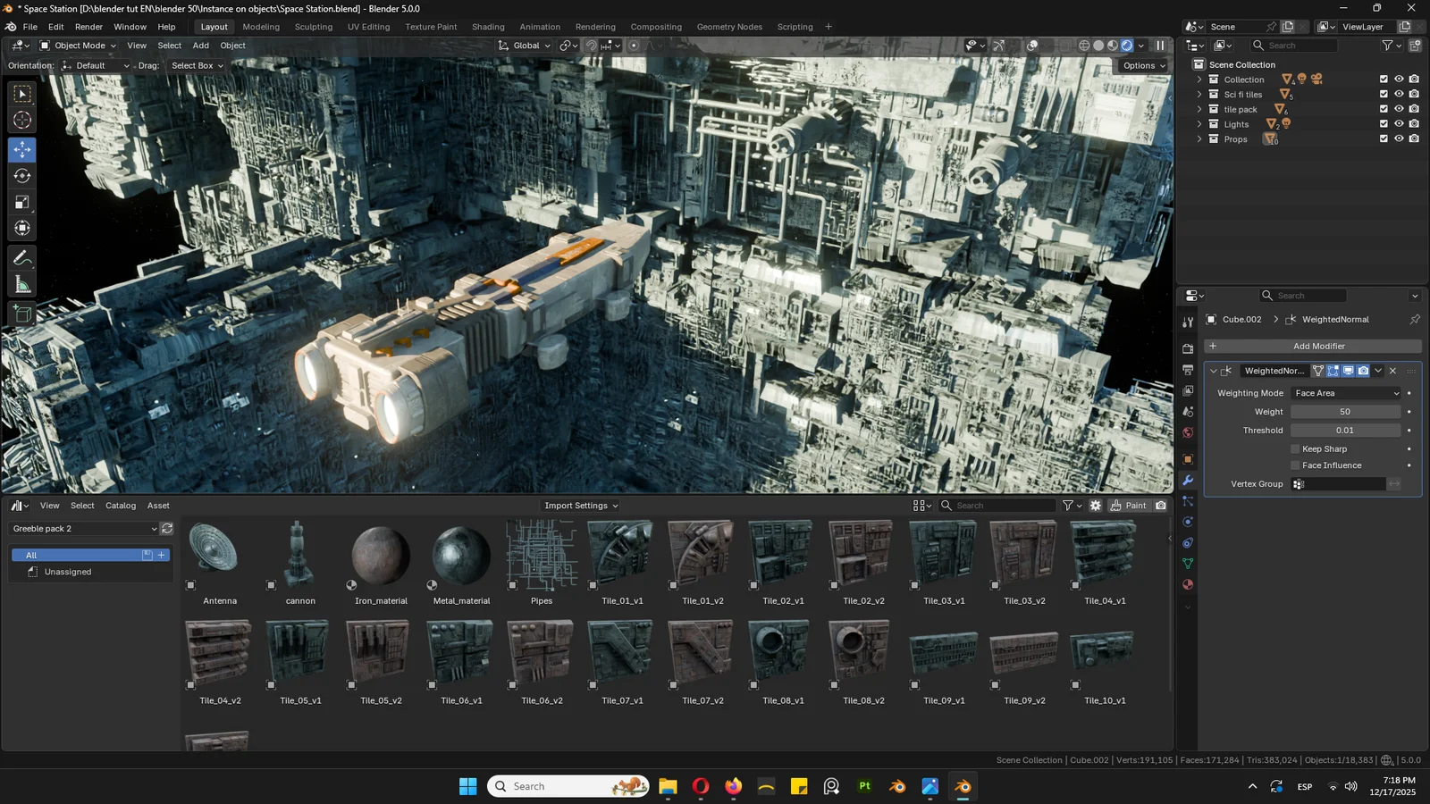Select the Move tool
The width and height of the screenshot is (1430, 804).
click(x=21, y=150)
